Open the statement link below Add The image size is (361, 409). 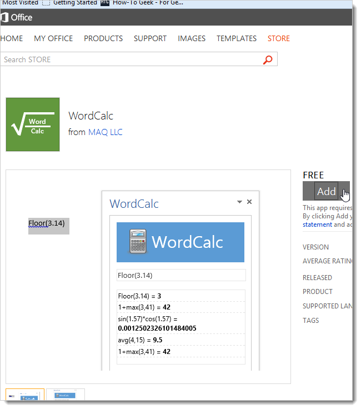click(317, 225)
